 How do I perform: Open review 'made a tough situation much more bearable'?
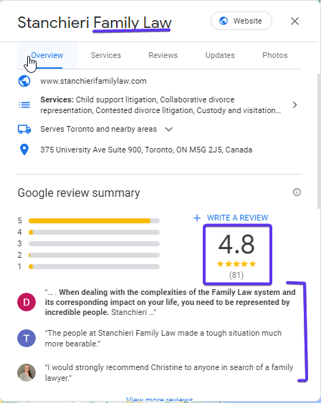tap(163, 339)
